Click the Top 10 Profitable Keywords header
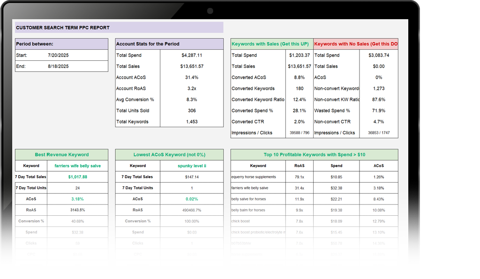 coord(314,154)
